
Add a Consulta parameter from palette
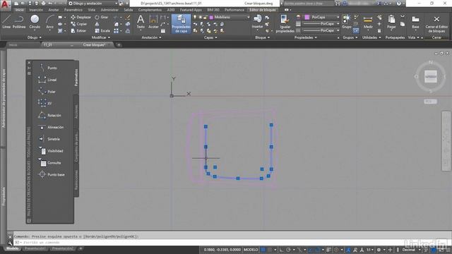(50, 163)
